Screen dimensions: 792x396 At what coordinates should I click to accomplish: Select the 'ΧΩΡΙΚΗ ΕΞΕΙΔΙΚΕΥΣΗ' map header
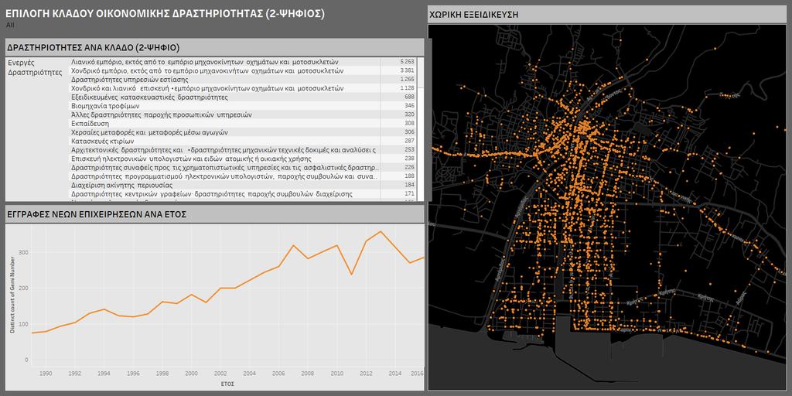pos(606,14)
